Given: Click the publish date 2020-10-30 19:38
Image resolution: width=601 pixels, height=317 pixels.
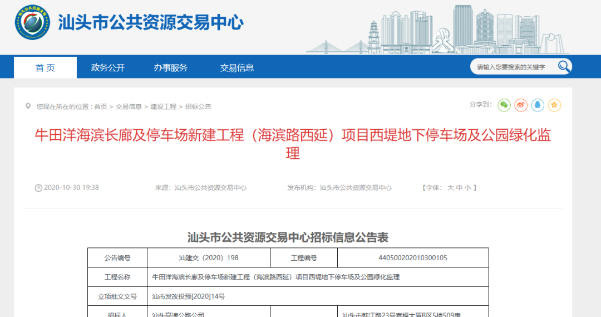Looking at the screenshot, I should point(71,188).
